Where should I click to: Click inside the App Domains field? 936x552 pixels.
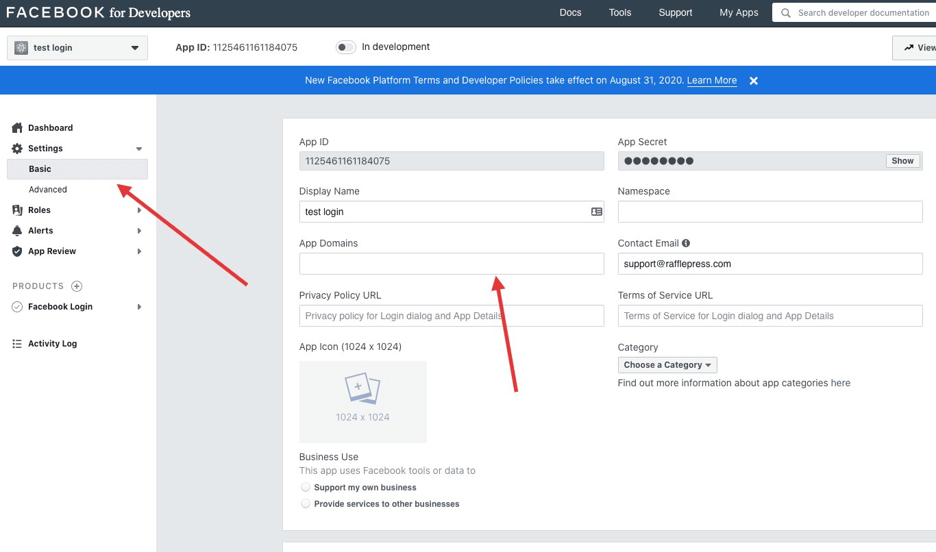(x=451, y=264)
